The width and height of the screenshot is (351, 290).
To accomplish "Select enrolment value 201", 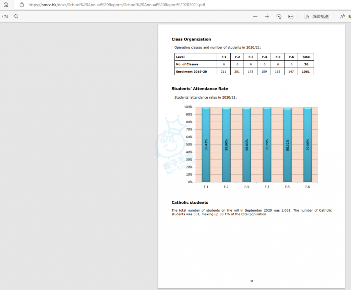I will pos(237,72).
